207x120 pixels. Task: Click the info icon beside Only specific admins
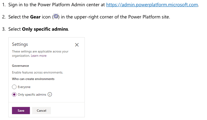tap(50, 95)
